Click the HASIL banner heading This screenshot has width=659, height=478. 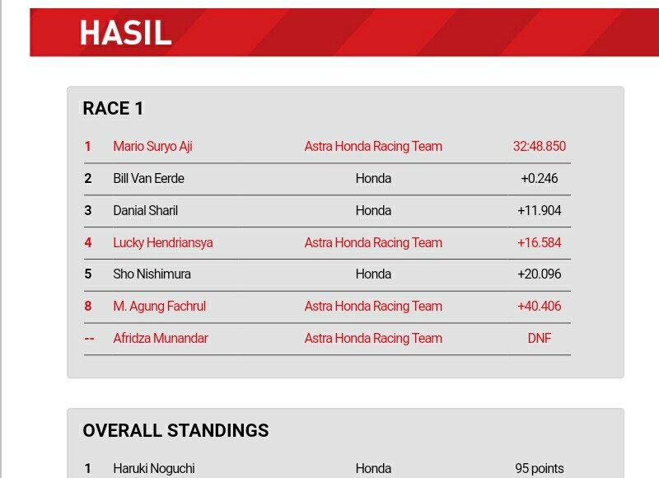pyautogui.click(x=125, y=33)
